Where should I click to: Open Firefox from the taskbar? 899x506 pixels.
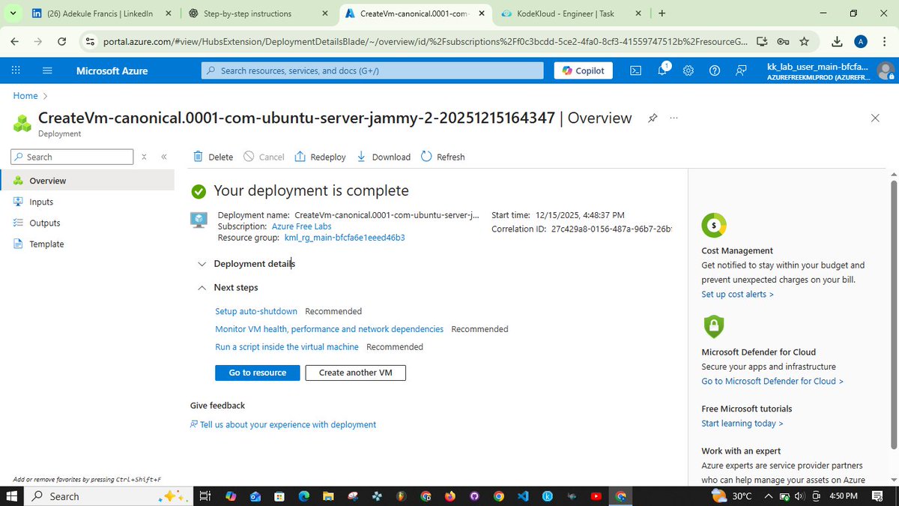coord(450,496)
